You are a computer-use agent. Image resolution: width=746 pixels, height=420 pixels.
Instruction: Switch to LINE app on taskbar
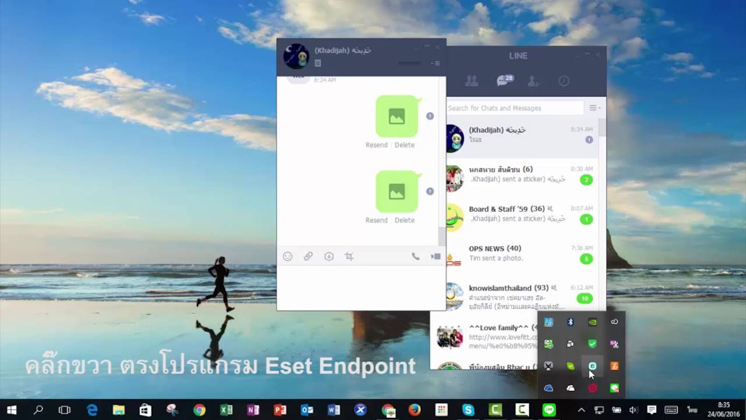point(549,410)
